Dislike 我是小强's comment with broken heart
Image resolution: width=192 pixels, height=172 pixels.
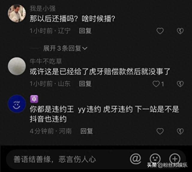pos(180,31)
